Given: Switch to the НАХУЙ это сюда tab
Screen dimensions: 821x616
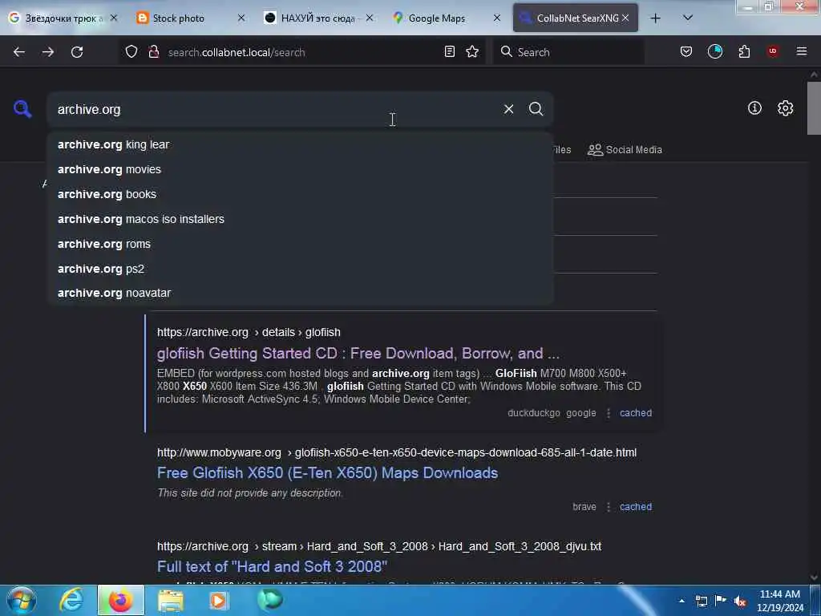Looking at the screenshot, I should click(x=318, y=18).
